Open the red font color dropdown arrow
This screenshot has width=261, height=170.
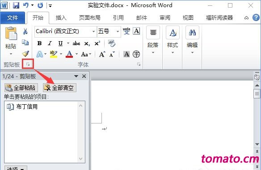(76, 54)
